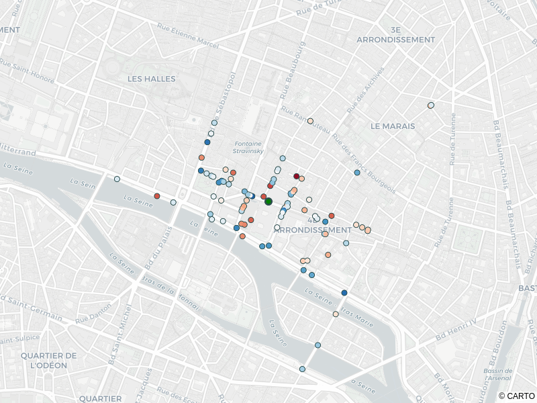Select the 3E Arrondissement label
The image size is (537, 403).
pos(396,35)
